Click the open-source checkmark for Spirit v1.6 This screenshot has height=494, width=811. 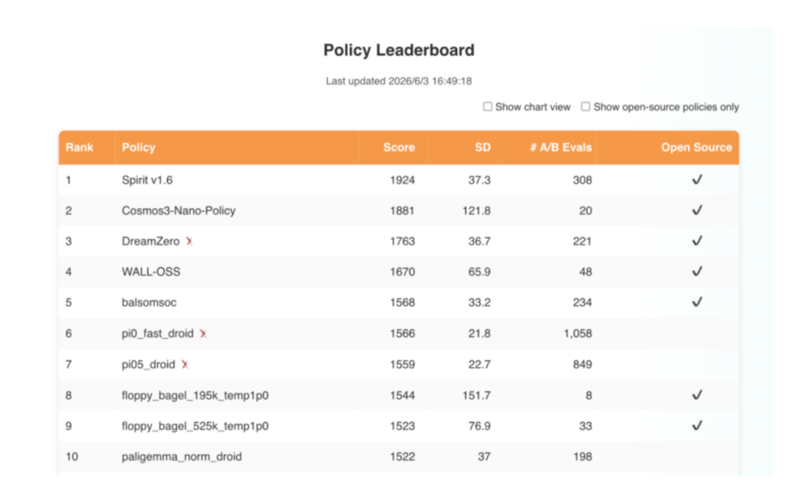[697, 180]
